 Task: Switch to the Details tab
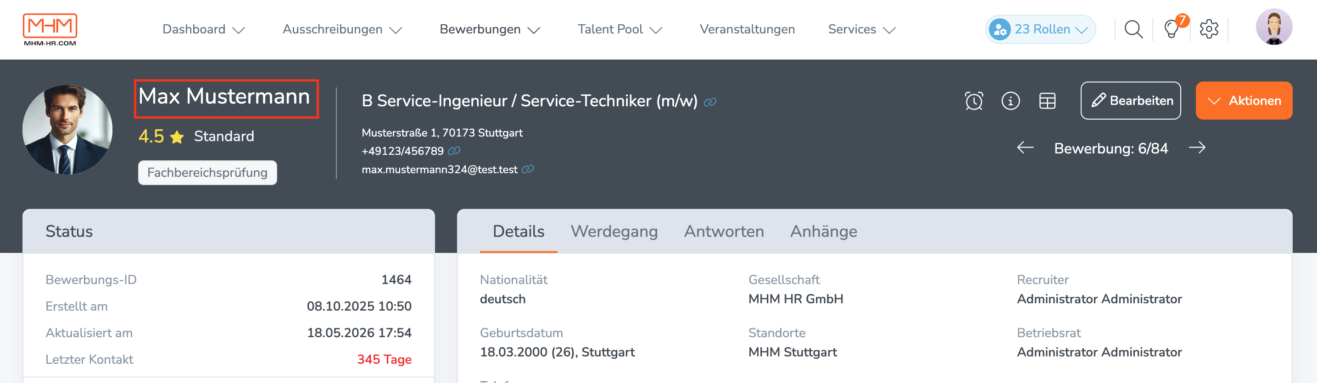[519, 231]
